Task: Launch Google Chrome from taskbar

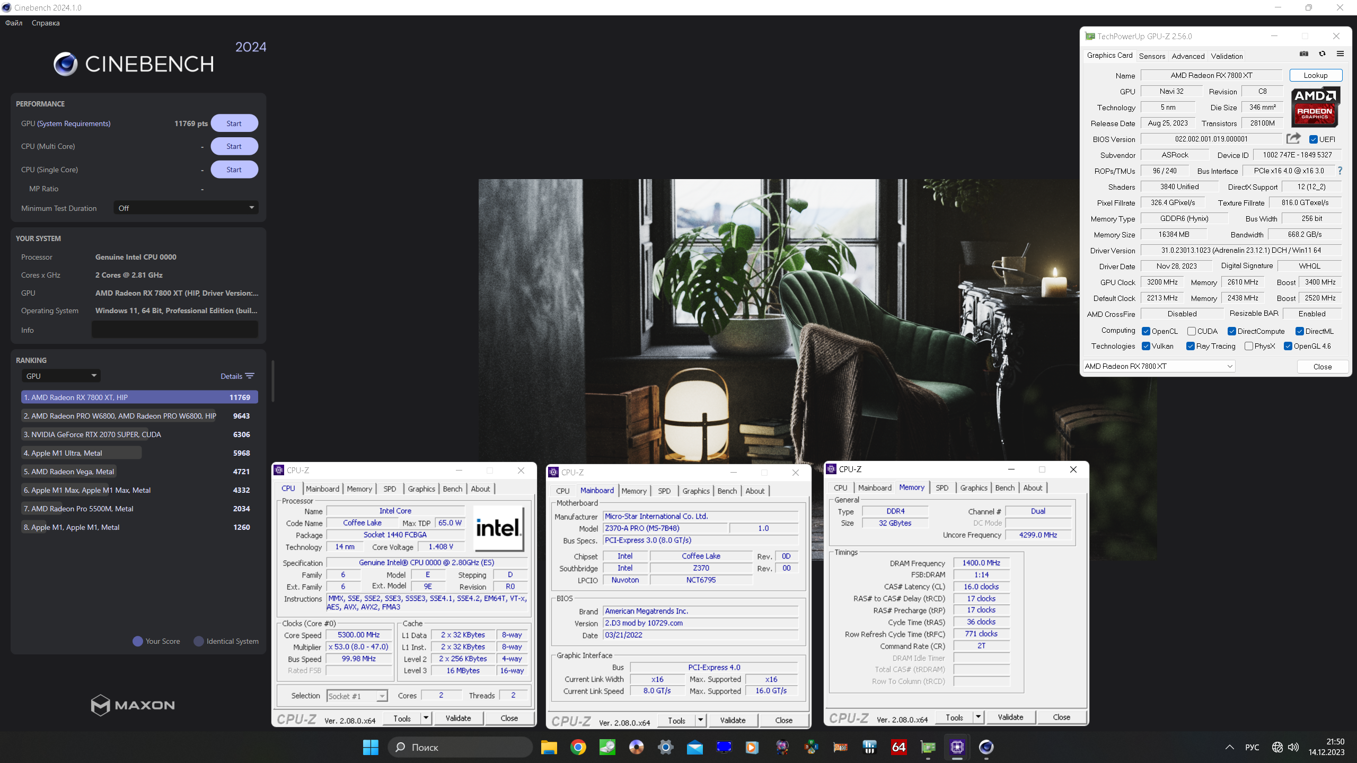Action: coord(578,747)
